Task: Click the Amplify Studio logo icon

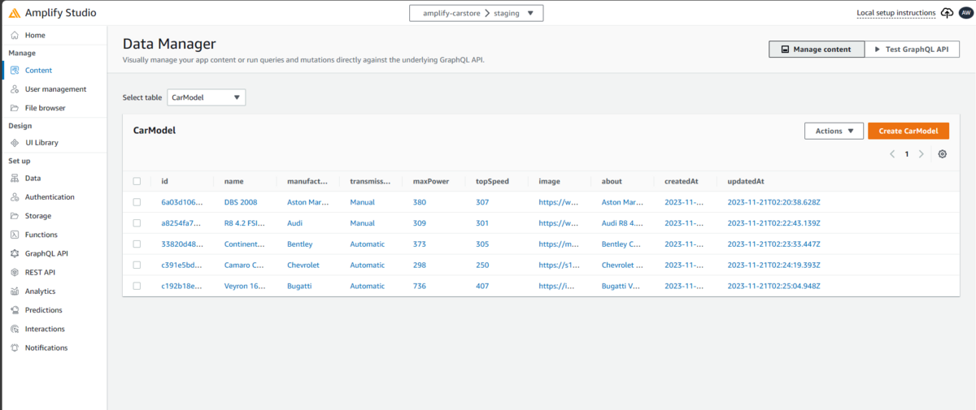Action: [15, 13]
